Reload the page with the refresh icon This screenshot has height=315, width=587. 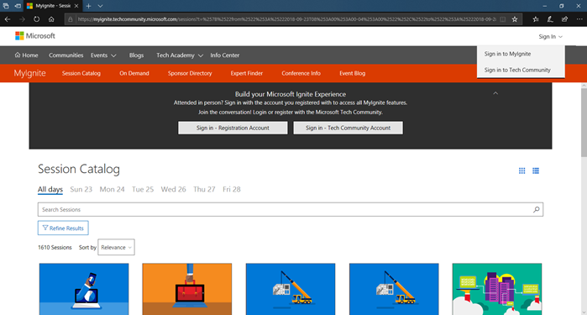(x=36, y=19)
